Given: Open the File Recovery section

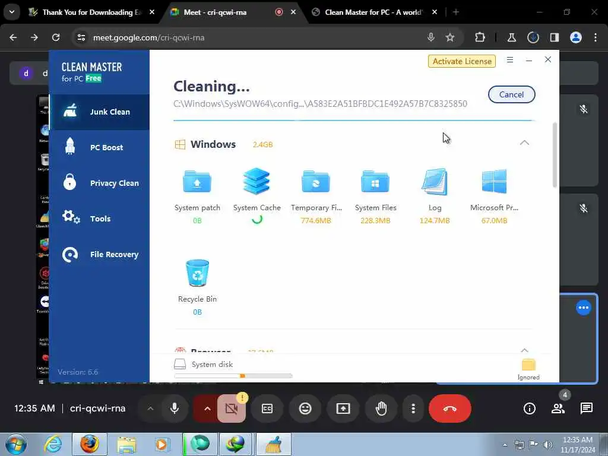Looking at the screenshot, I should 100,254.
